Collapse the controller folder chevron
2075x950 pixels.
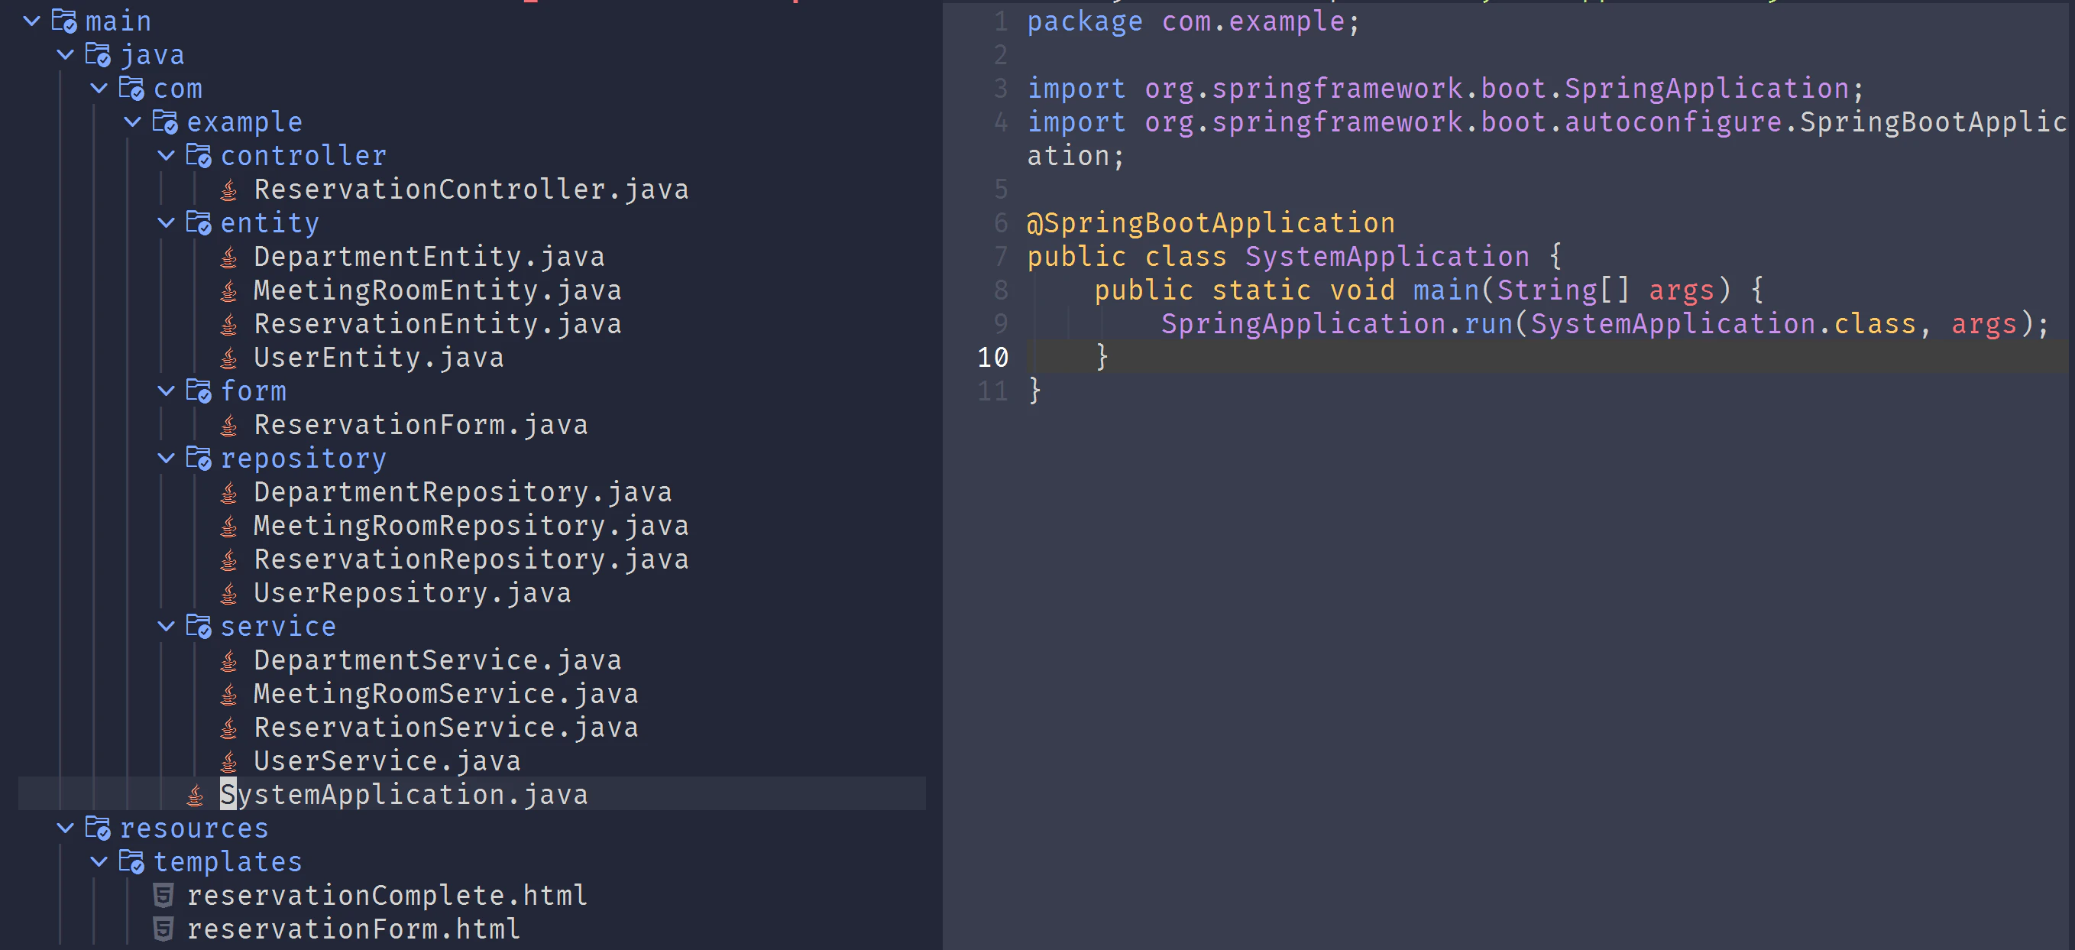167,155
